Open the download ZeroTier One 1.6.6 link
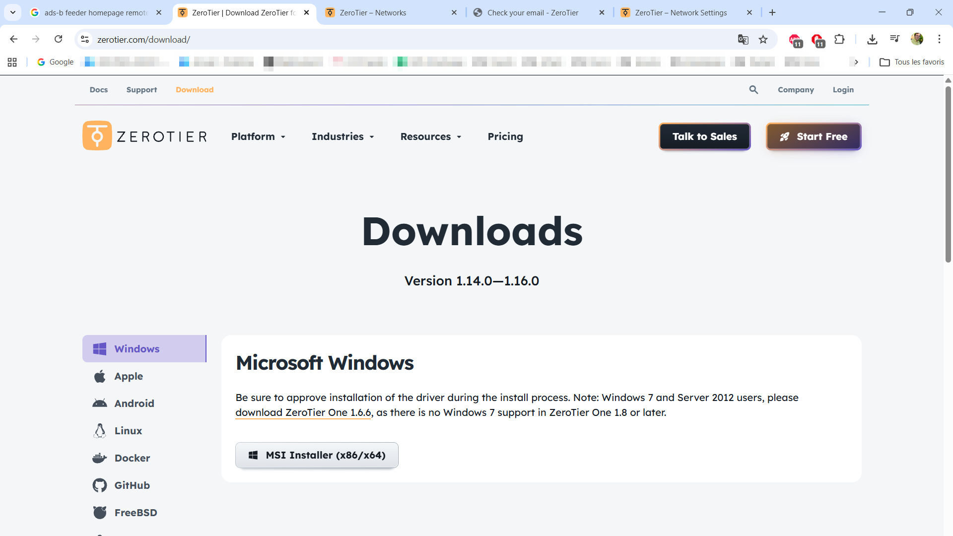 pyautogui.click(x=303, y=412)
